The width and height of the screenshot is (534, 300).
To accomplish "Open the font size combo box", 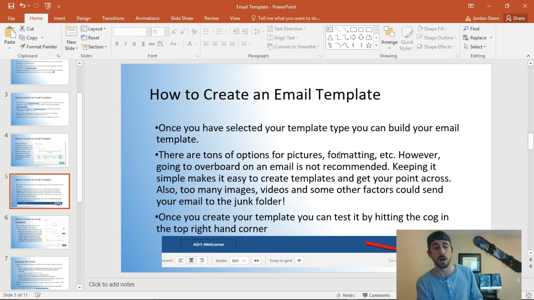I will (160, 32).
